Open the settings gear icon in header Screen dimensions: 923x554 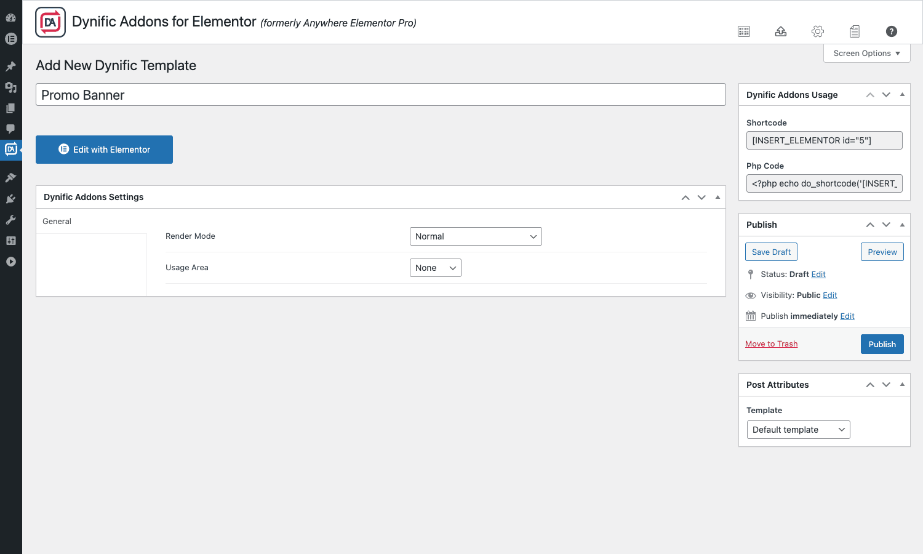pos(818,31)
